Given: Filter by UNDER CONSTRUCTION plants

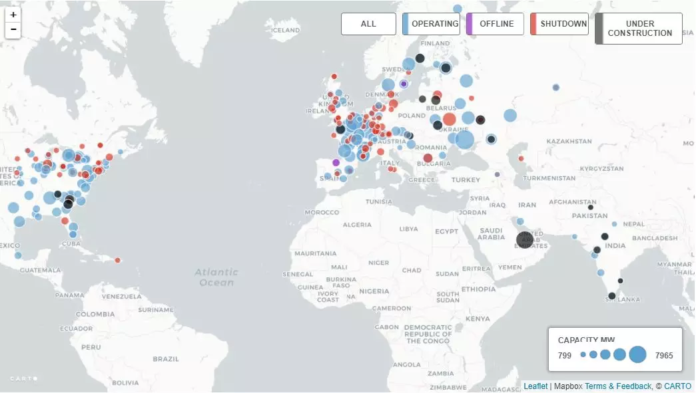Looking at the screenshot, I should click(x=639, y=29).
